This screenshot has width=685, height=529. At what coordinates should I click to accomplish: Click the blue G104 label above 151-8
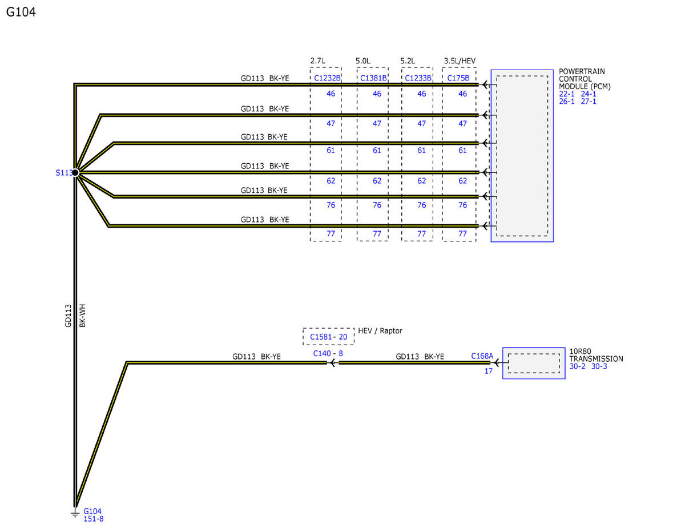coord(93,511)
